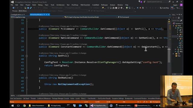This screenshot has width=193, height=108.
Task: Click 0 references CodeLens above NativeCommand
Action: [44, 35]
